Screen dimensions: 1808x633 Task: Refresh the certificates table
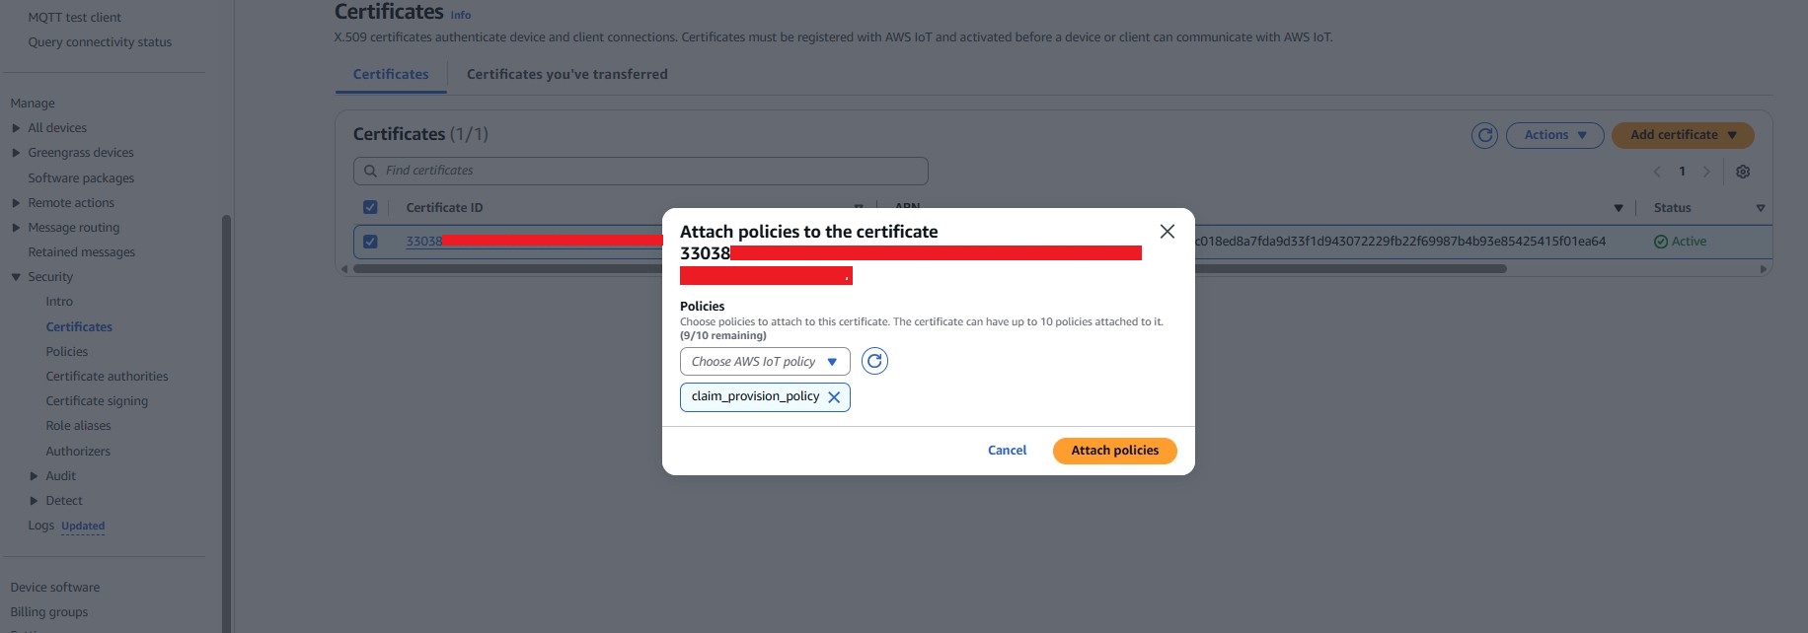click(1484, 135)
